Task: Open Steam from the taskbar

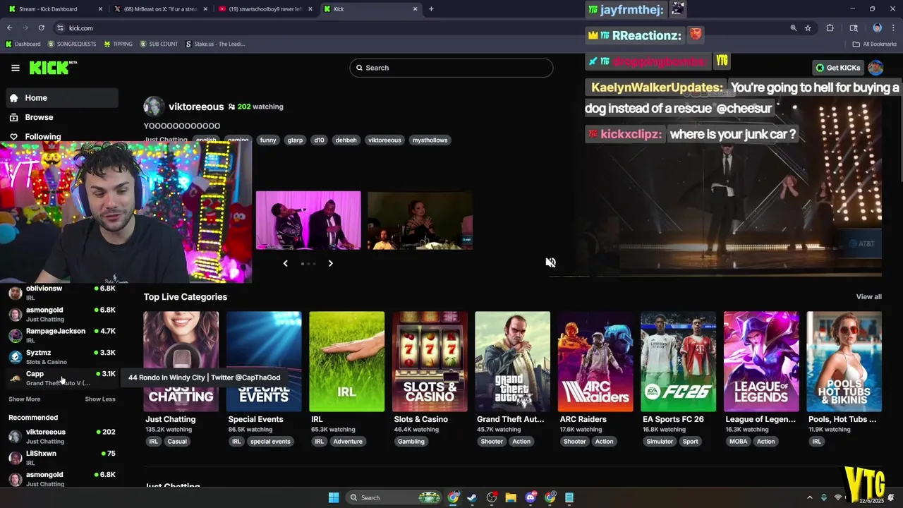Action: (x=472, y=497)
